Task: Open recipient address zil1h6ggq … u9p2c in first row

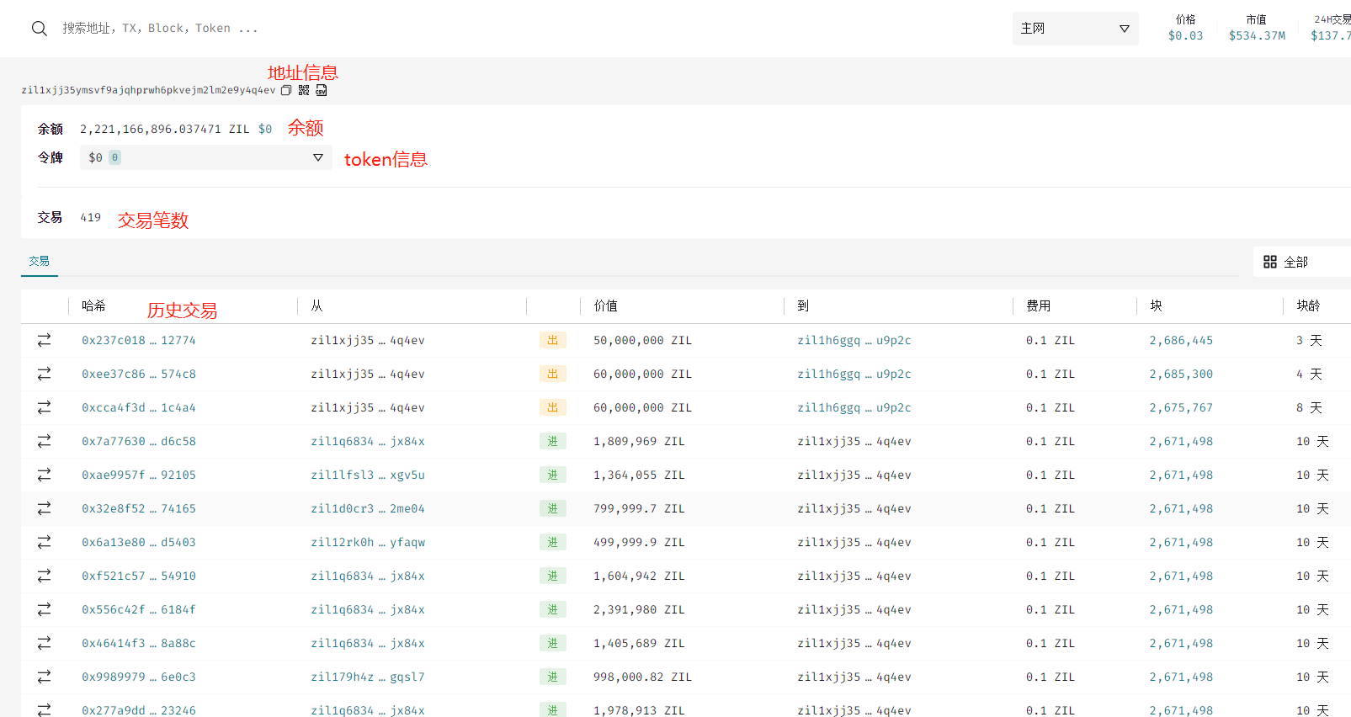Action: [x=854, y=340]
